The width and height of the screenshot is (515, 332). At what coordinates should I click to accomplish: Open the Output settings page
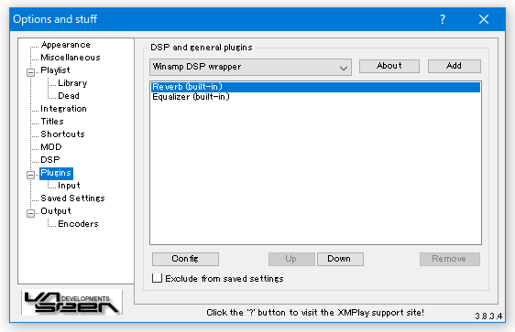point(56,211)
